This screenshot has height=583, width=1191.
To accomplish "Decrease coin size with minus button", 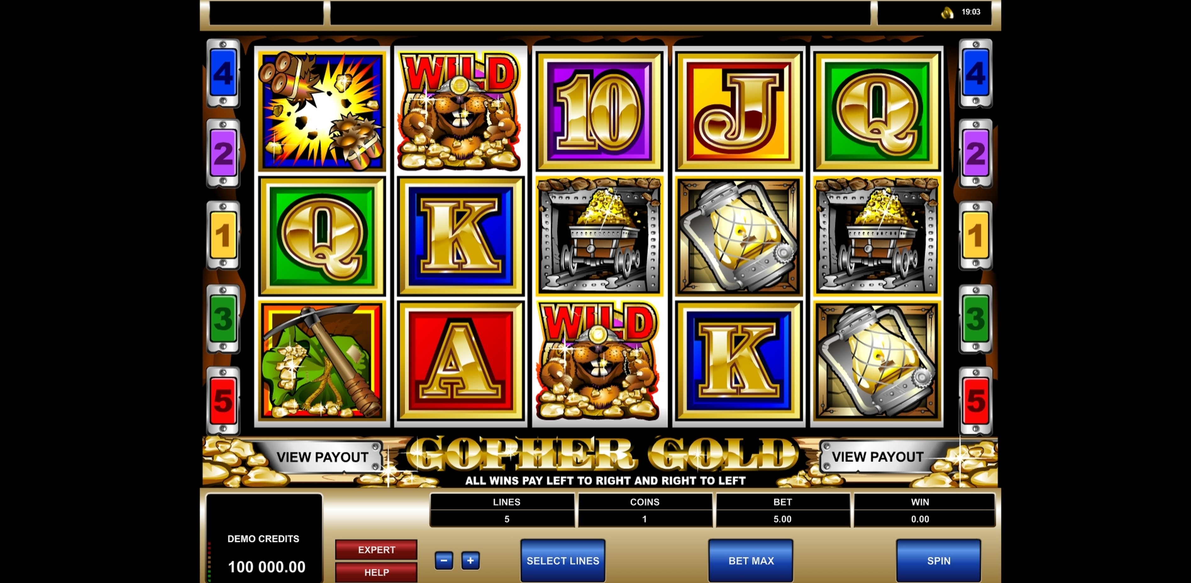I will tap(444, 560).
